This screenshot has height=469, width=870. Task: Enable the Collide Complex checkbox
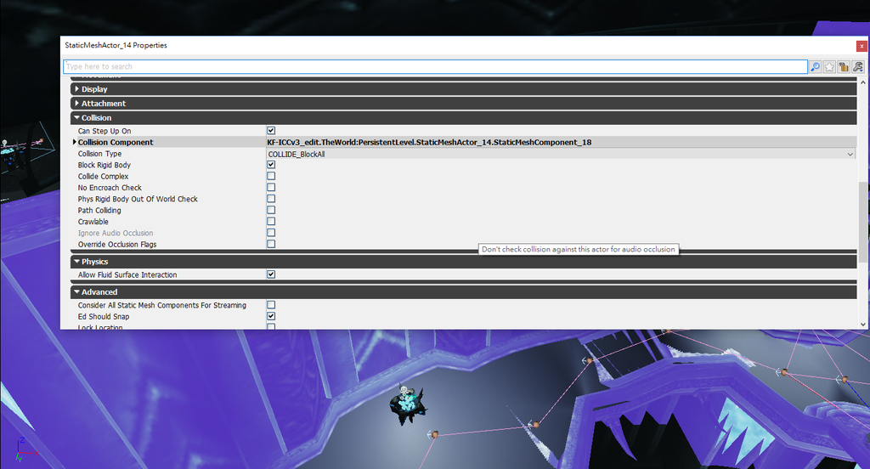point(271,177)
